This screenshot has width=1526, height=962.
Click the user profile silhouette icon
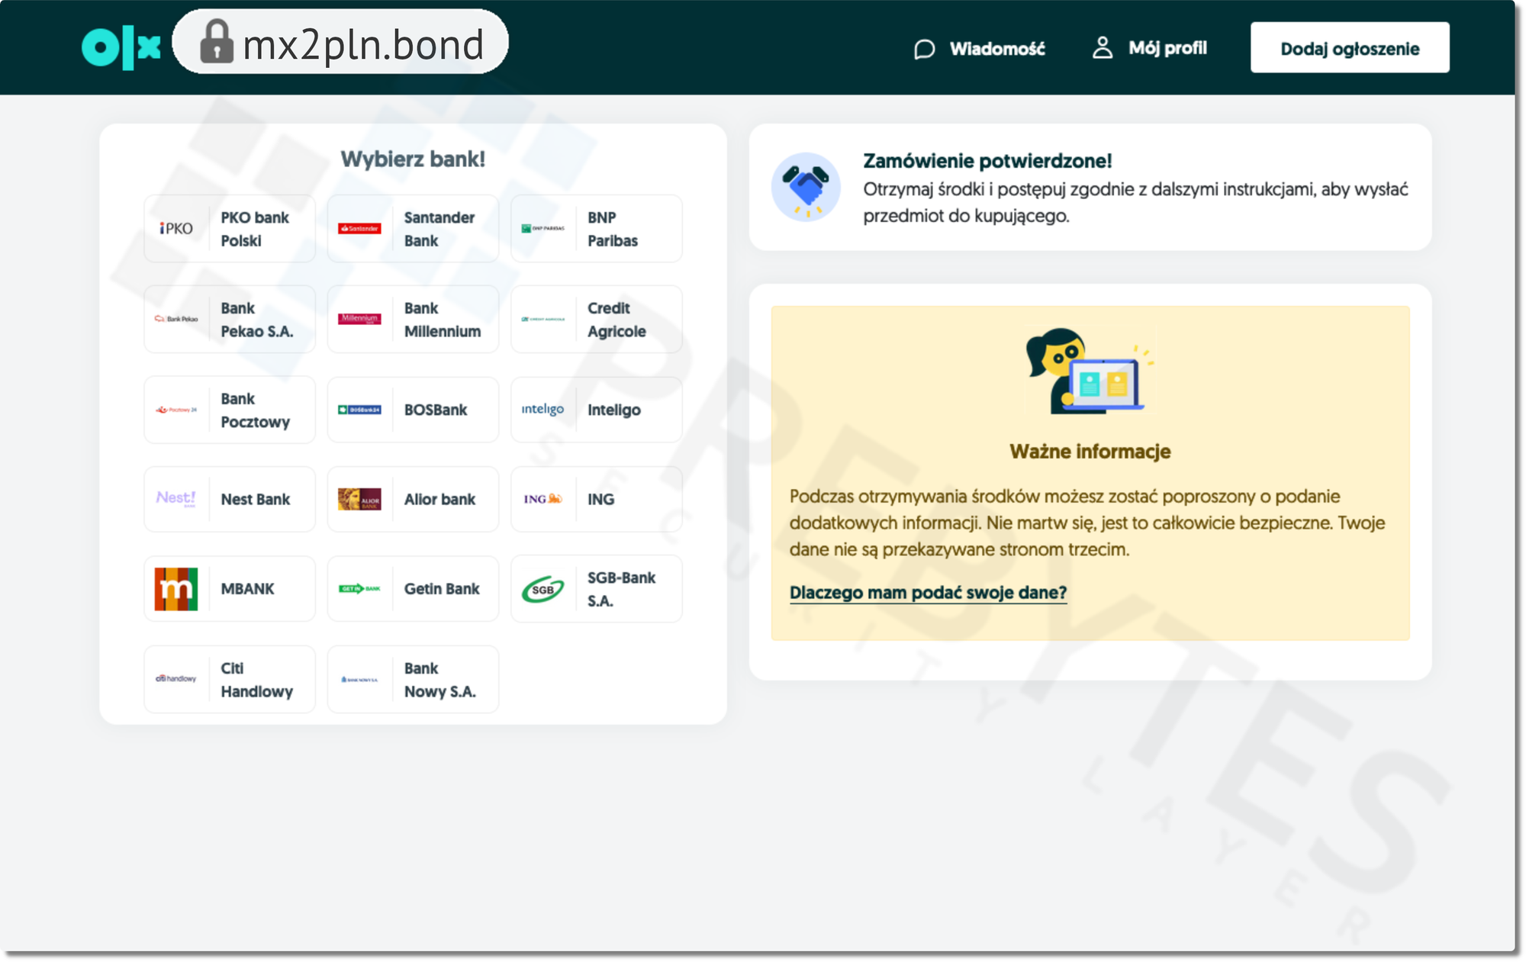pyautogui.click(x=1102, y=48)
